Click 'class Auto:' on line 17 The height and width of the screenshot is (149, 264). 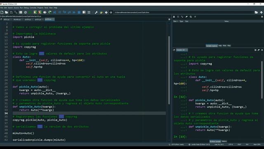click(x=22, y=57)
